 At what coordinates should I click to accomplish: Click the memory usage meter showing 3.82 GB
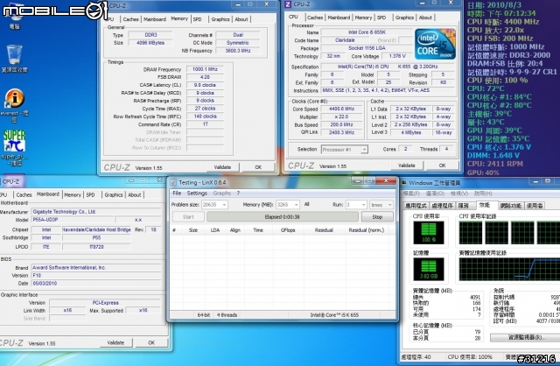point(429,269)
